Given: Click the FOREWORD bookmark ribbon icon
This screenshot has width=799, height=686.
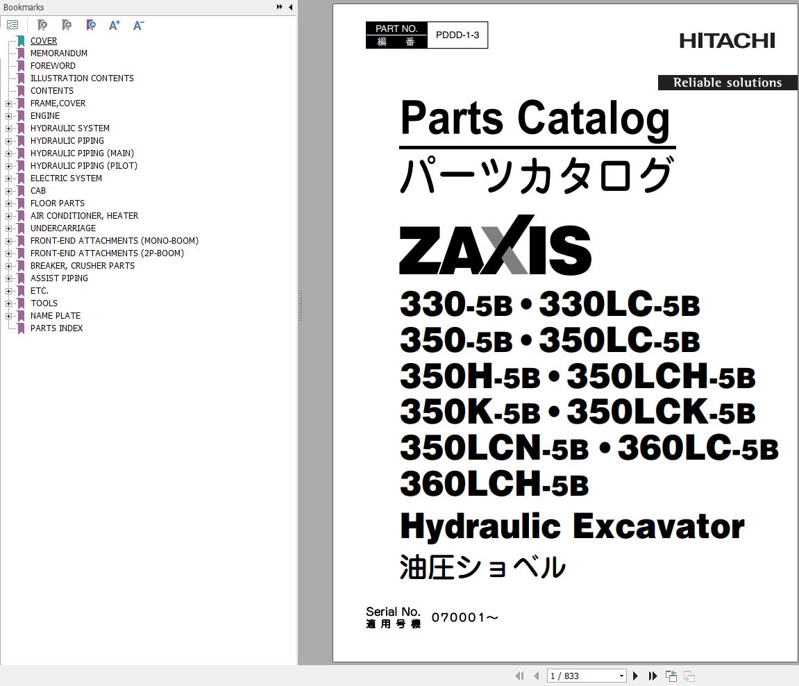Looking at the screenshot, I should click(x=21, y=66).
